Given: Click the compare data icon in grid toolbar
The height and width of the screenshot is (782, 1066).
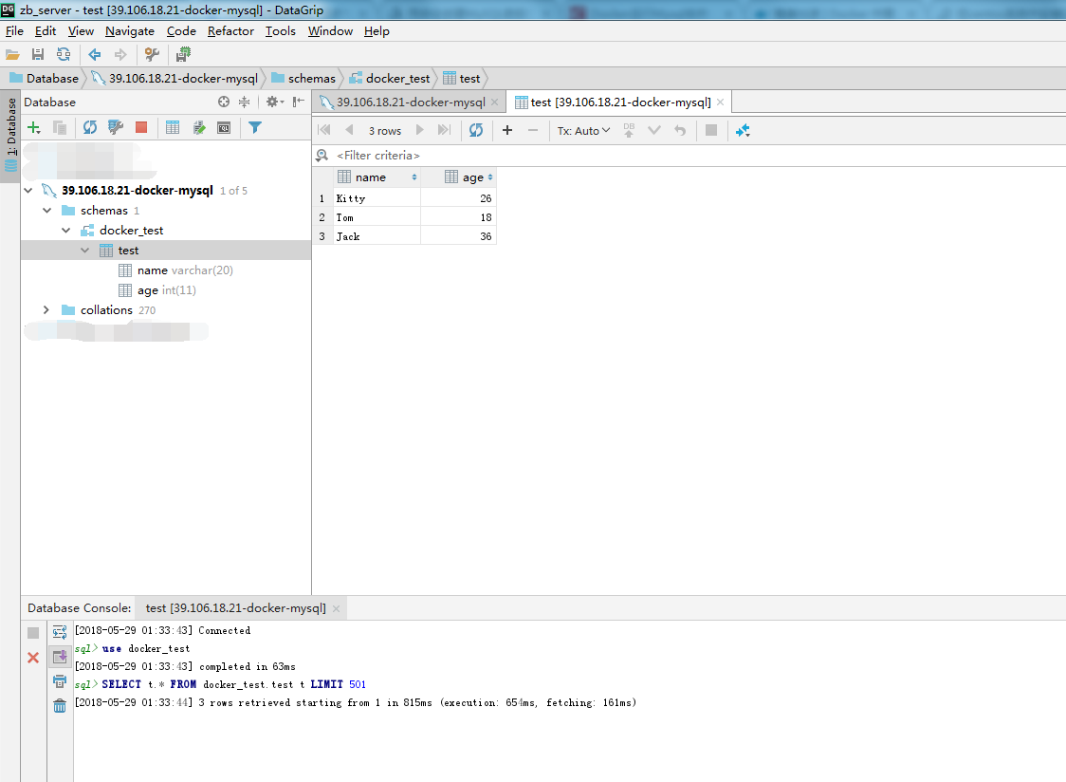Looking at the screenshot, I should [x=743, y=130].
